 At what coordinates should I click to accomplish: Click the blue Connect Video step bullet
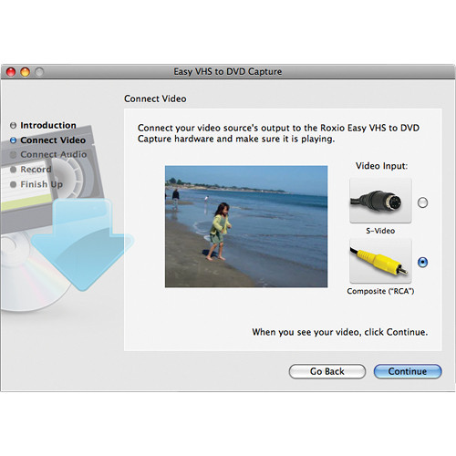pos(13,140)
